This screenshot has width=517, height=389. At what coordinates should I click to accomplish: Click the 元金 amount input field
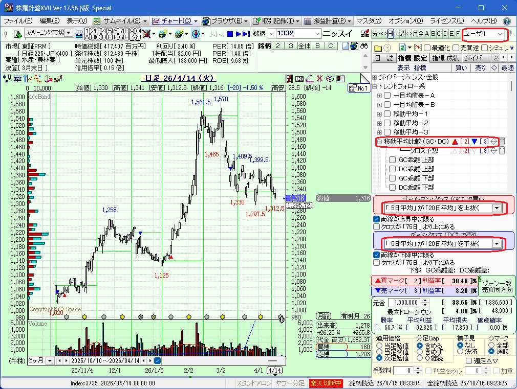403,303
